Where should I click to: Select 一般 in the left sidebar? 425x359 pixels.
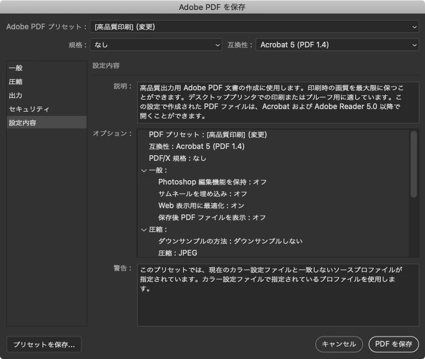click(46, 68)
